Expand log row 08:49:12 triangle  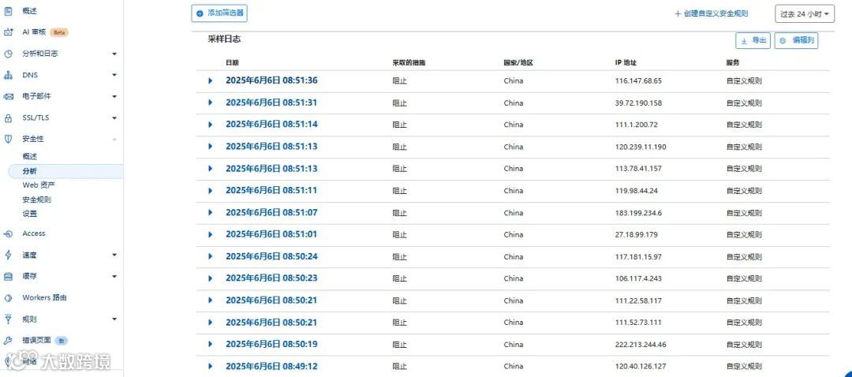pyautogui.click(x=211, y=366)
